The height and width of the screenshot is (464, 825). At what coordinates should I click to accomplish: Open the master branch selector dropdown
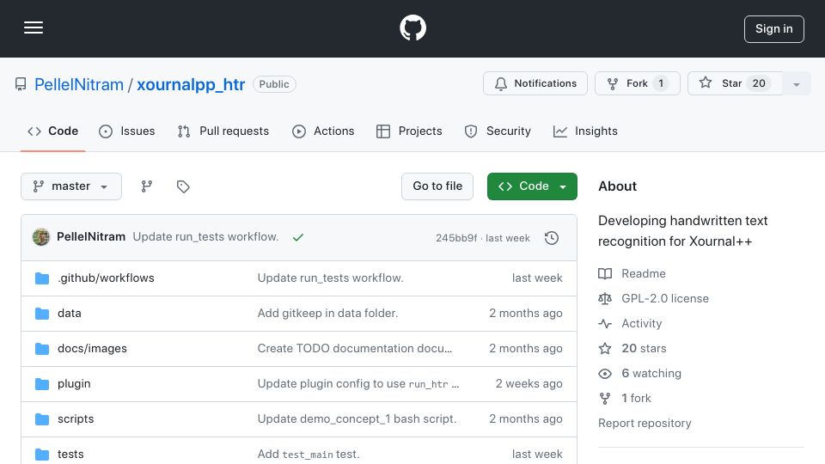71,186
